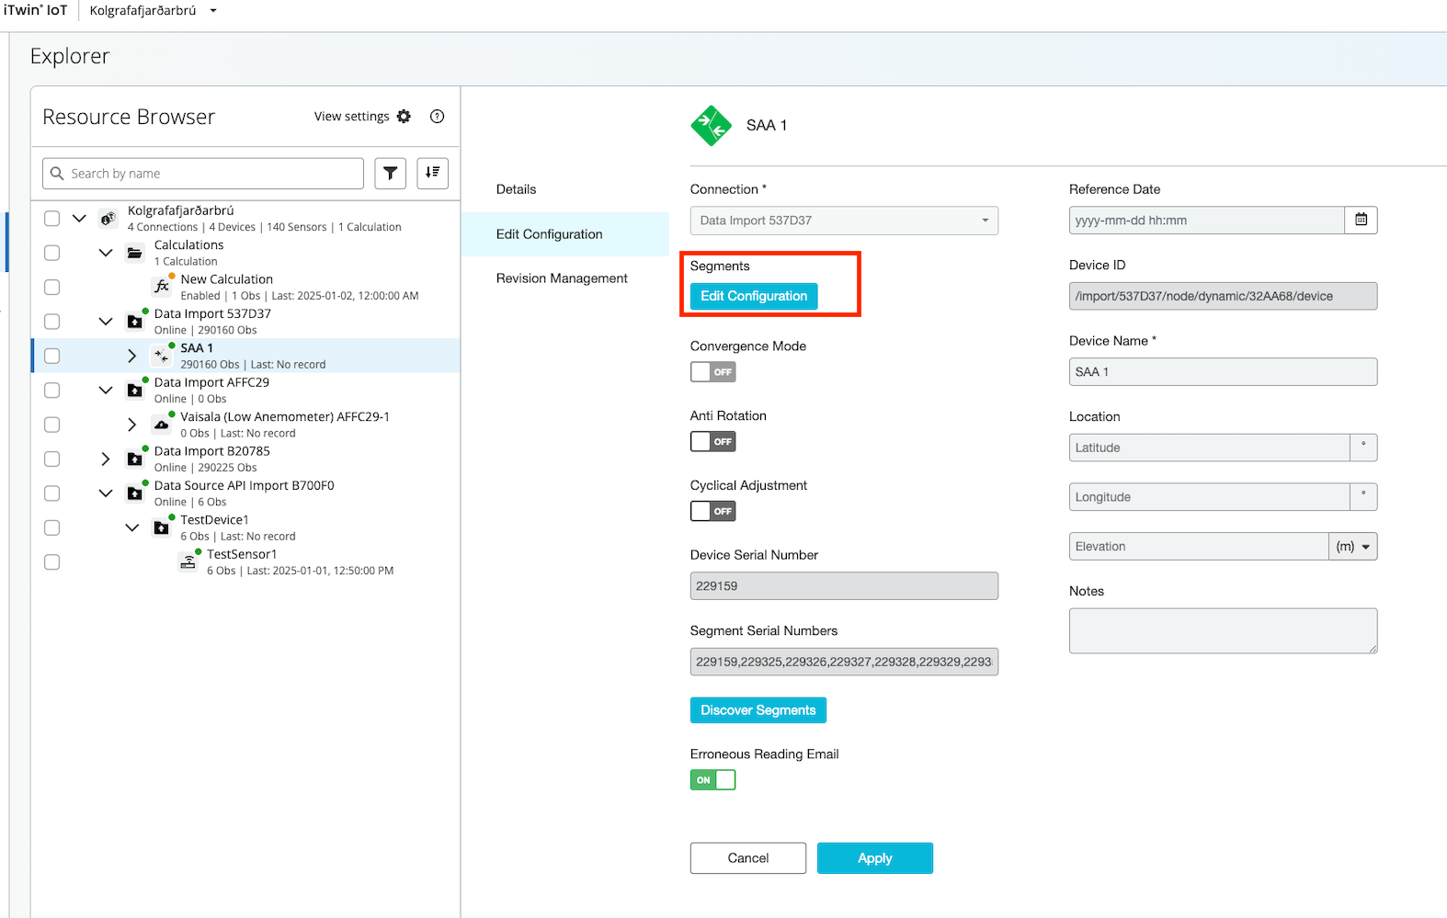The height and width of the screenshot is (918, 1447).
Task: Click the TestSensor1 sensor icon
Action: coord(188,561)
